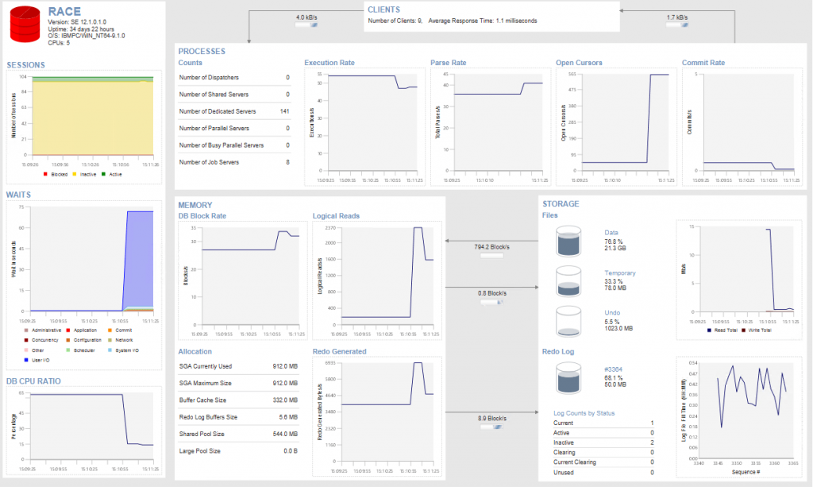
Task: Click the Inactive log count row
Action: pos(603,443)
